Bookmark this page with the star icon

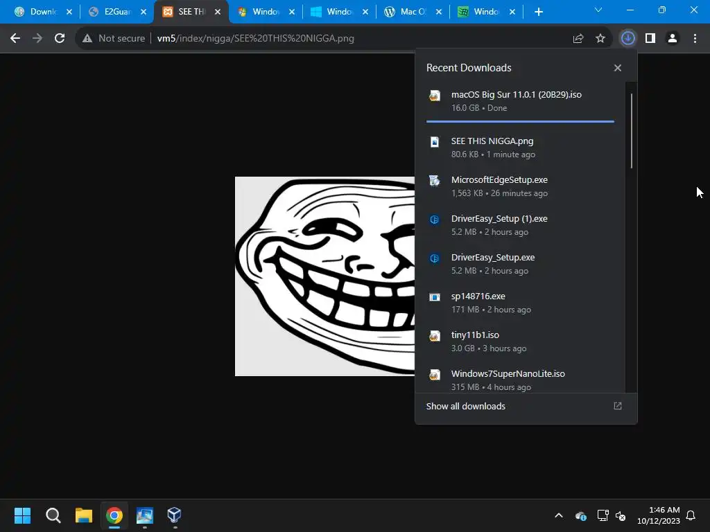click(x=600, y=39)
